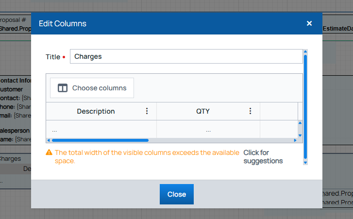
Task: Click the orange column width warning icon
Action: pyautogui.click(x=49, y=152)
